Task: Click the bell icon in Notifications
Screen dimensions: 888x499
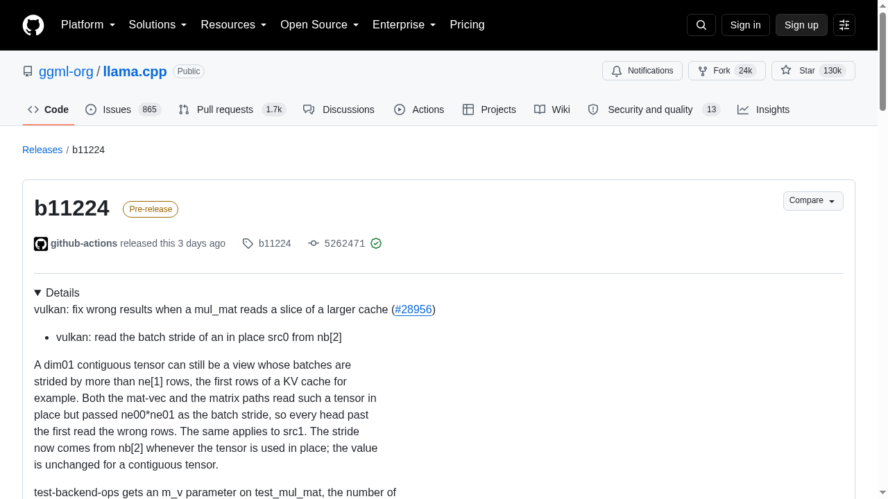Action: click(x=617, y=71)
